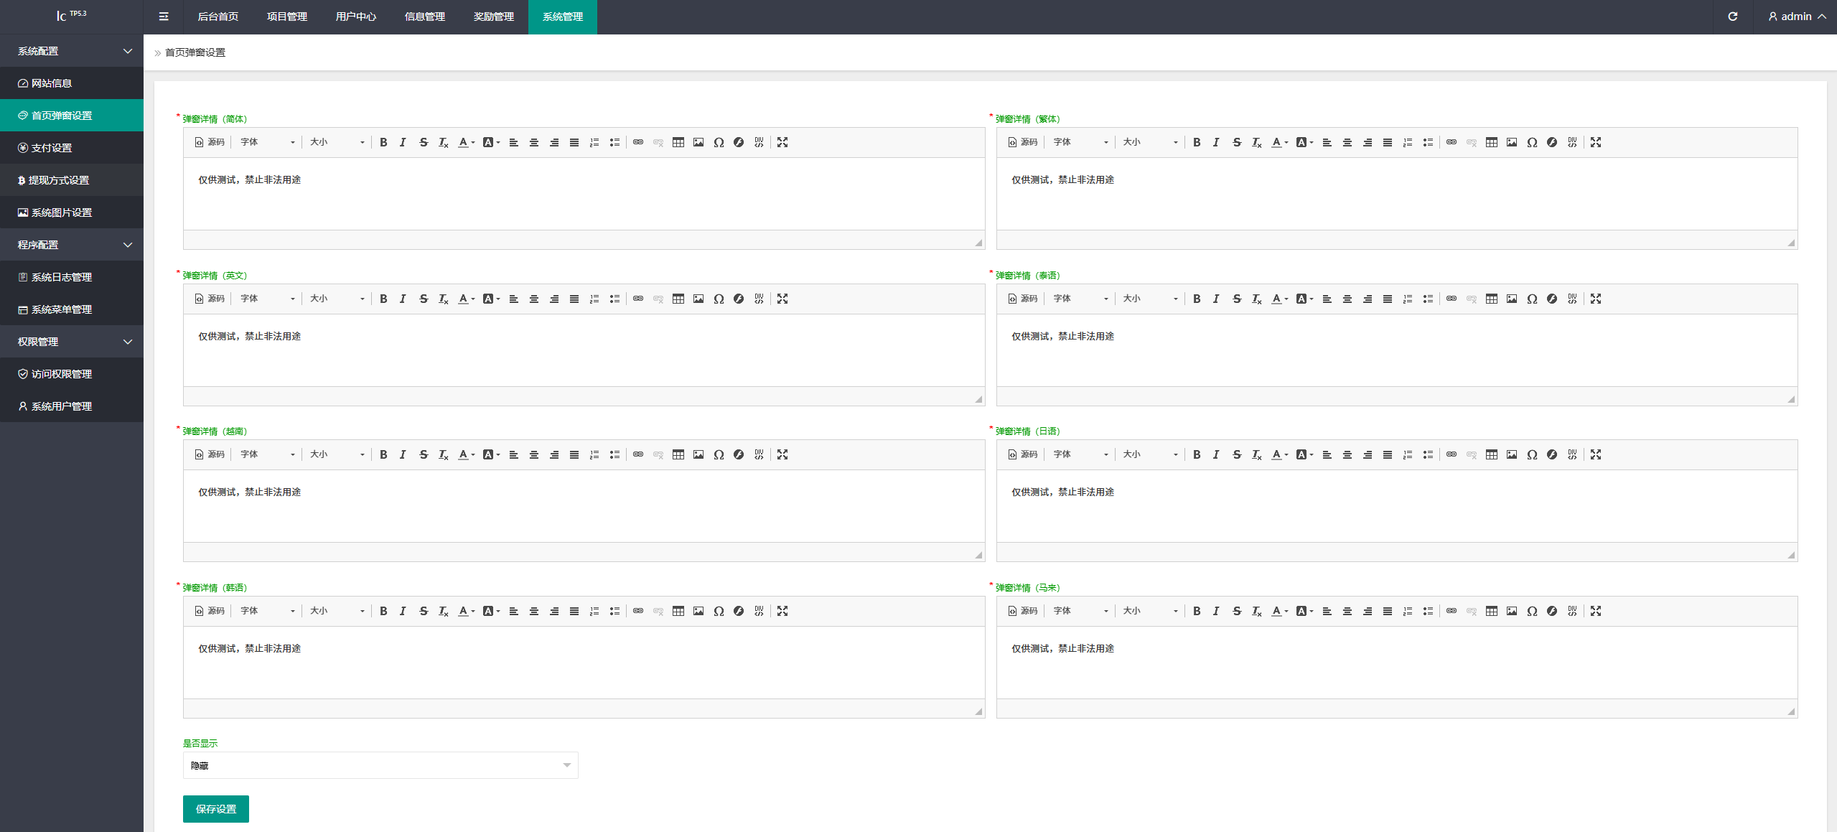
Task: Collapse the 程序配置 sidebar group
Action: tap(72, 245)
